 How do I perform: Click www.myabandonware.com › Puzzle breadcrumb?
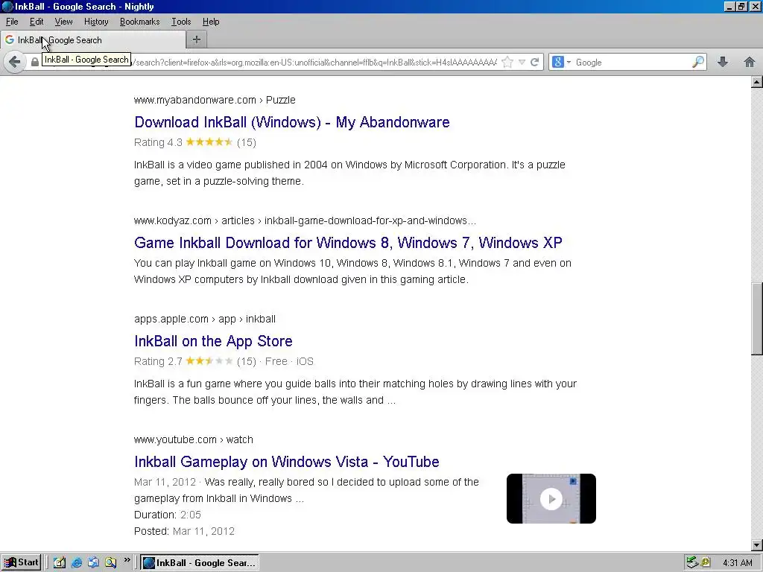[215, 100]
